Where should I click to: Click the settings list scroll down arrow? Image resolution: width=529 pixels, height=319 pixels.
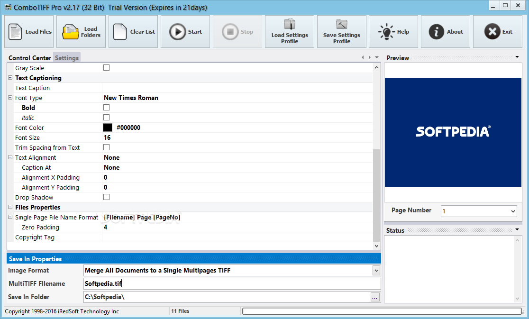(376, 246)
